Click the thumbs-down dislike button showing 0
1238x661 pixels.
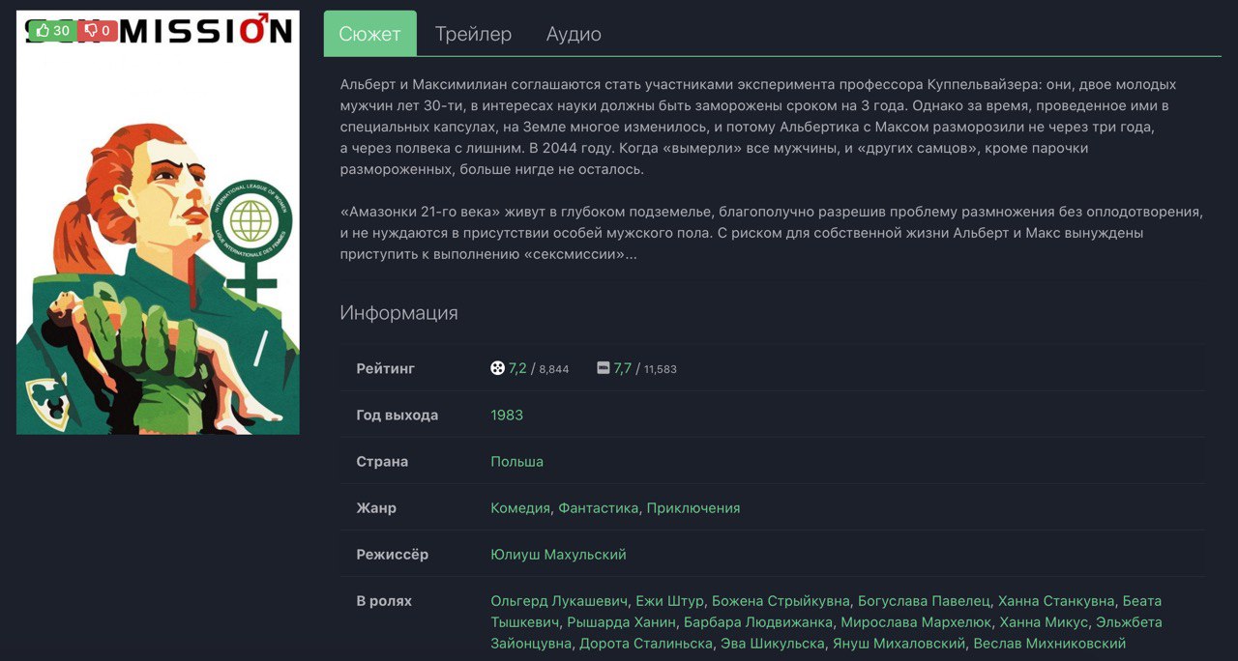click(x=98, y=31)
